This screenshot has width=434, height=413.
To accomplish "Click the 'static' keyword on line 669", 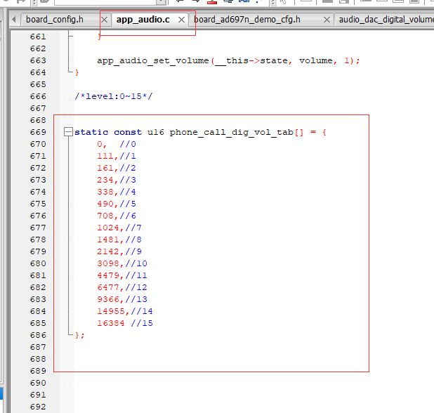I will (91, 132).
